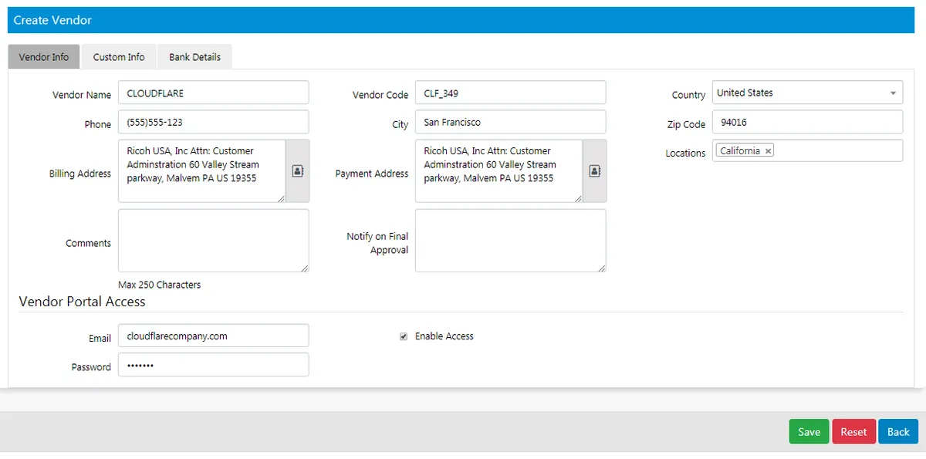
Task: Select the Phone number input
Action: click(x=214, y=122)
